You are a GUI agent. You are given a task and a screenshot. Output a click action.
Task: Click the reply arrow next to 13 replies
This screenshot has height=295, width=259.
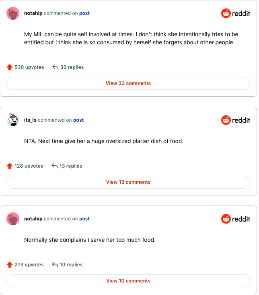[55, 166]
